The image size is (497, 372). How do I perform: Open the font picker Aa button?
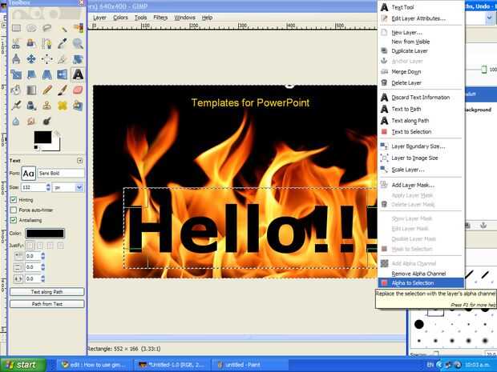(29, 174)
